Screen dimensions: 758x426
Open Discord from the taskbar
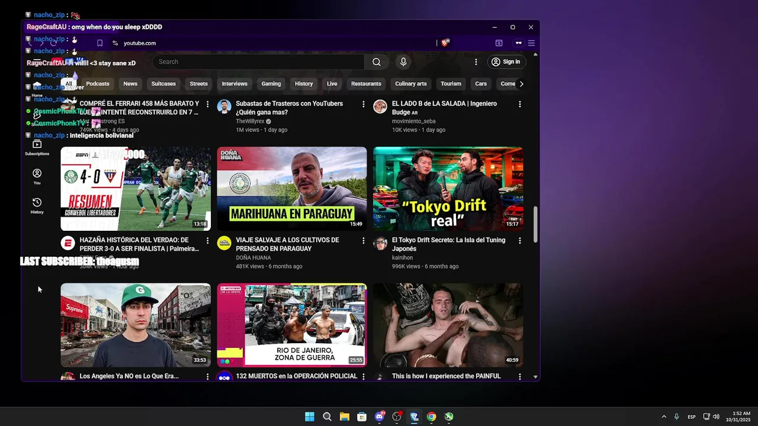pos(380,417)
